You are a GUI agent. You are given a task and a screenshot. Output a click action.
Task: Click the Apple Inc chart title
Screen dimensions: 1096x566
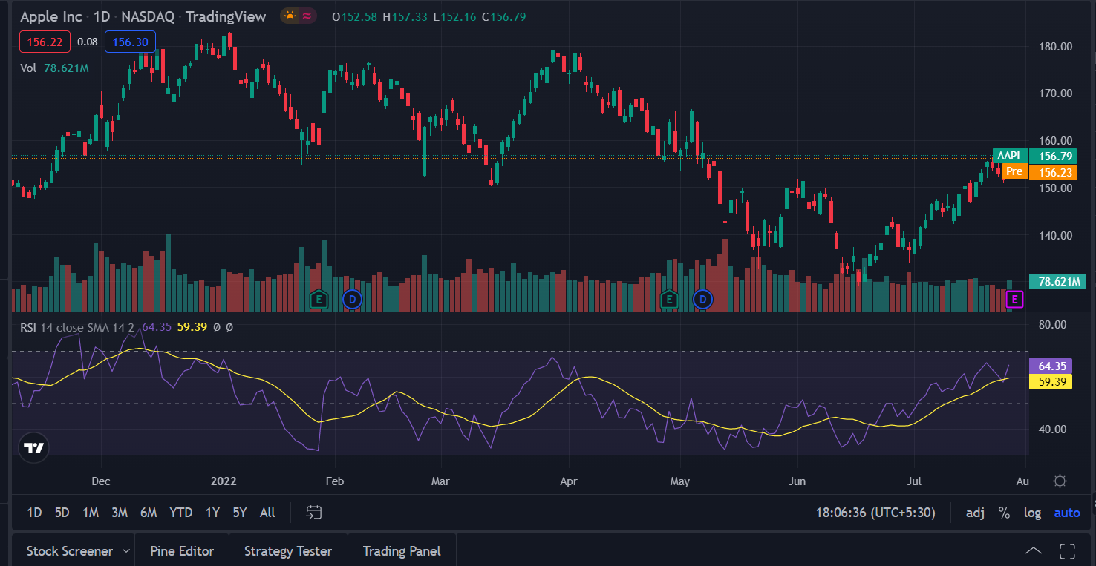(x=51, y=16)
